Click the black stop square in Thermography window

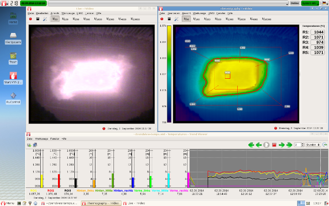tap(169, 19)
